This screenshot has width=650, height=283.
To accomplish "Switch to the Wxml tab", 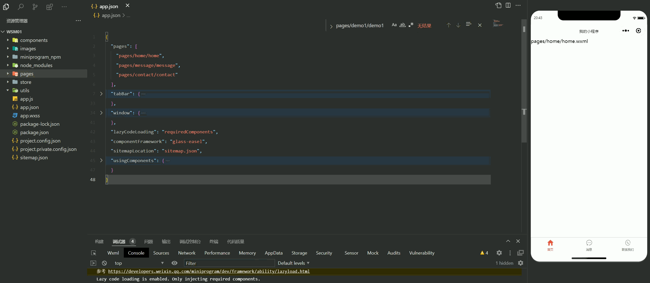I will [113, 253].
